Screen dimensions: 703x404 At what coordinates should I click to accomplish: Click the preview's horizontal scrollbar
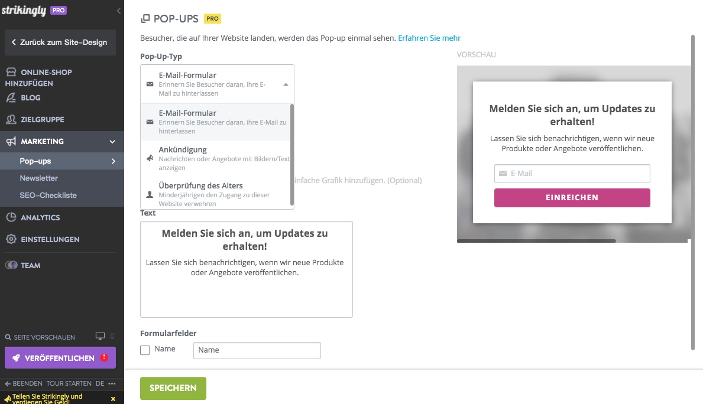coord(536,241)
